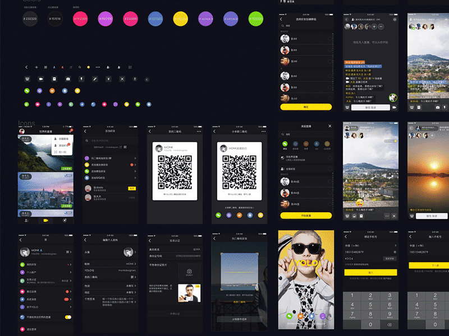Click the orange Weibo icon in the icon sheet
This screenshot has width=449, height=336.
(52, 91)
